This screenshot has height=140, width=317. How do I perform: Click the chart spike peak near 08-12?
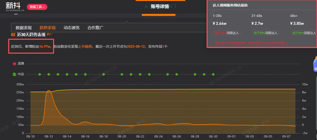(x=49, y=91)
